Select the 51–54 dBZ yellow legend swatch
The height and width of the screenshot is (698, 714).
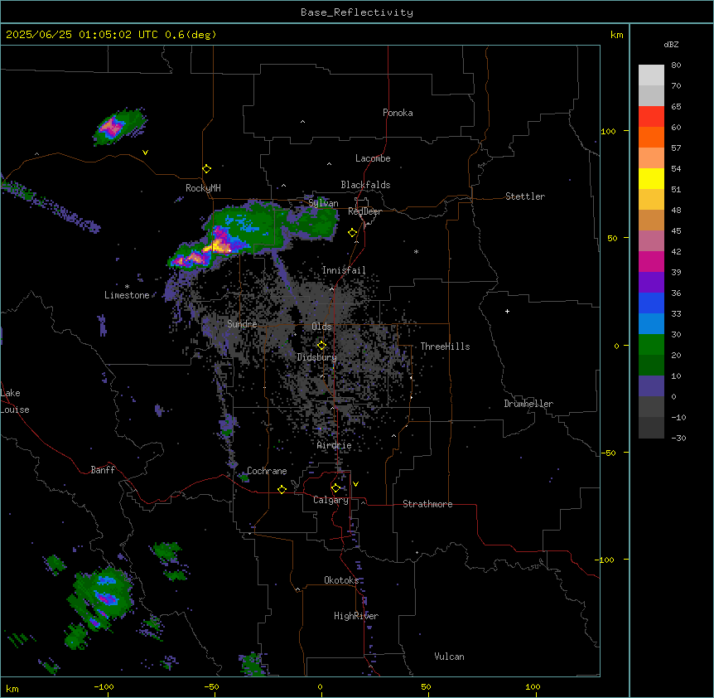point(651,178)
